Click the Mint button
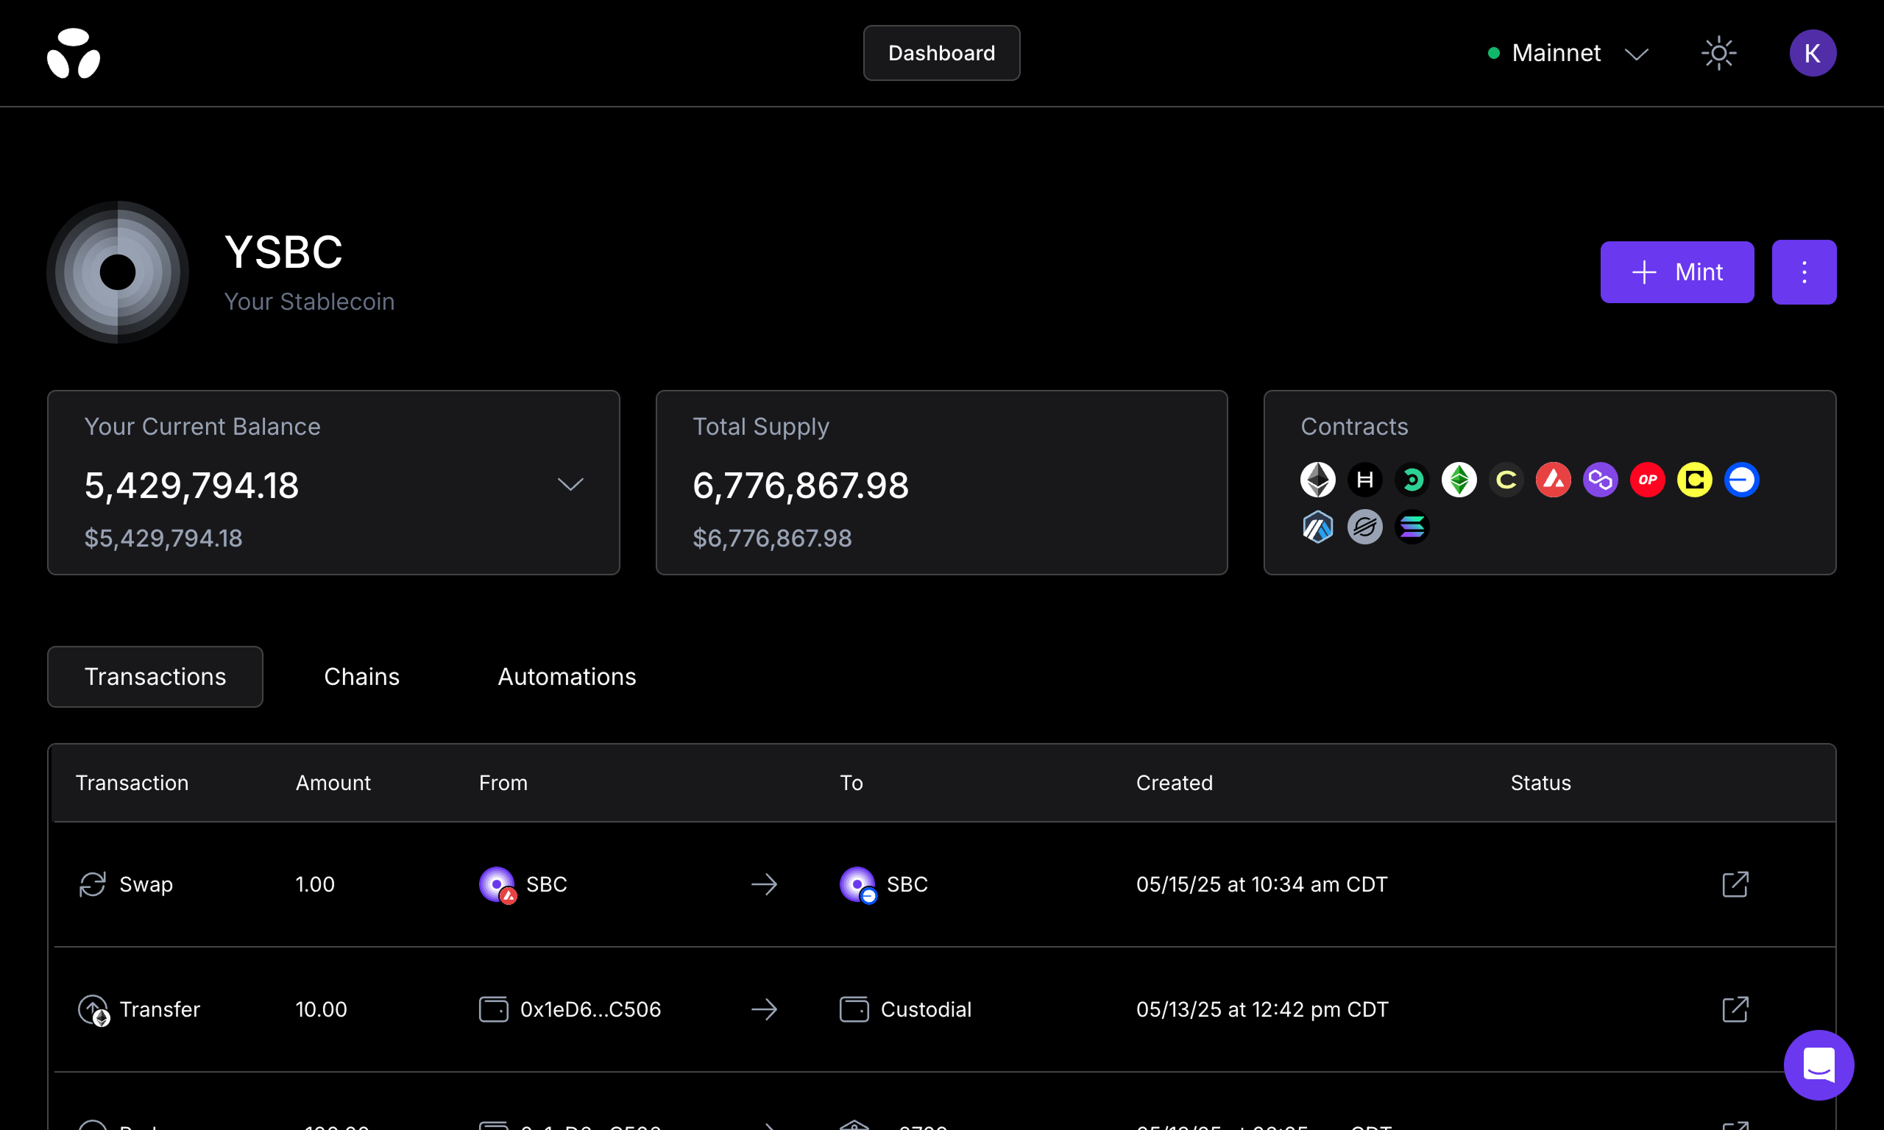1884x1130 pixels. pyautogui.click(x=1677, y=272)
